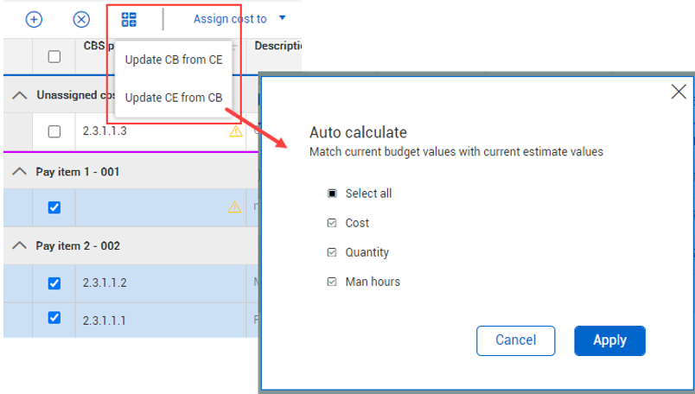Click the remove (X circle) icon
695x394 pixels.
pos(80,19)
